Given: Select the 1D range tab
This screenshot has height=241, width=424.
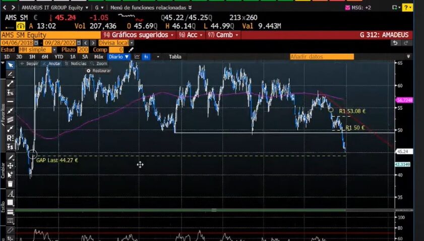Looking at the screenshot, I should [7, 57].
